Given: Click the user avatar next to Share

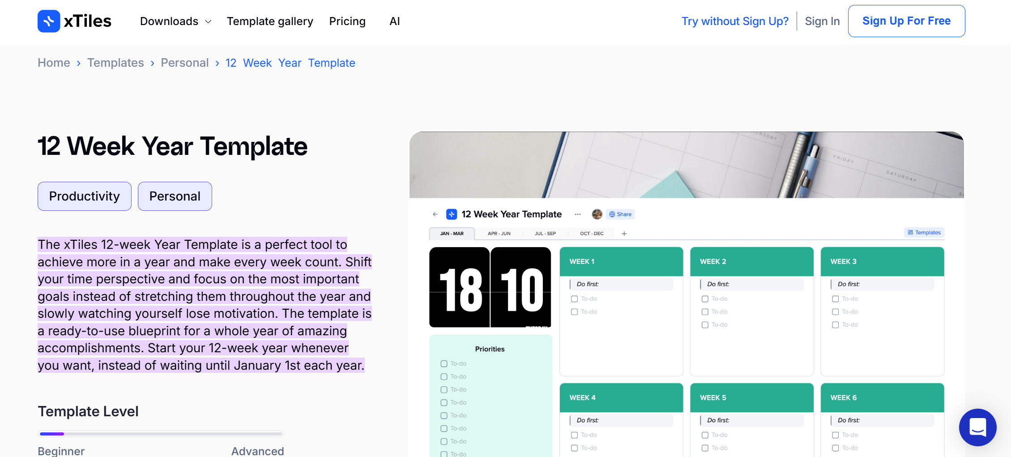Looking at the screenshot, I should tap(597, 214).
